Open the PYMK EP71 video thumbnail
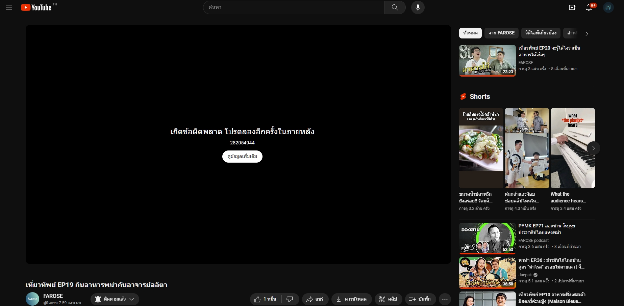The height and width of the screenshot is (306, 624). 487,238
